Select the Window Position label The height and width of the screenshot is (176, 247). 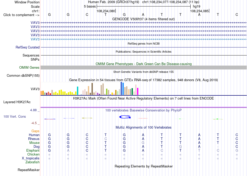click(27, 2)
